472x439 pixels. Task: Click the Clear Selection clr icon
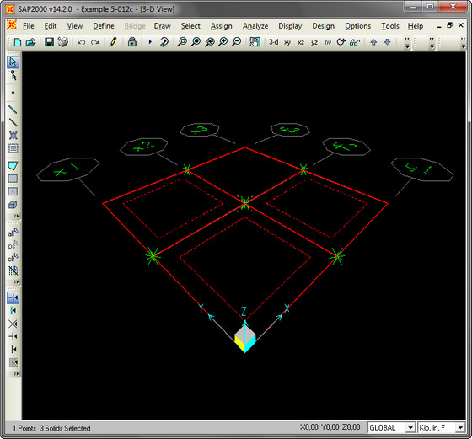[13, 258]
